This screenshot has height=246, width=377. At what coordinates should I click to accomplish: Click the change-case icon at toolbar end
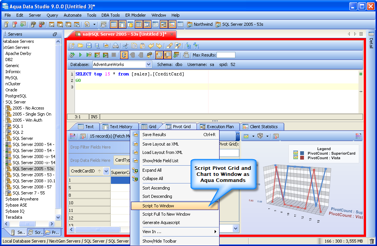(x=196, y=46)
